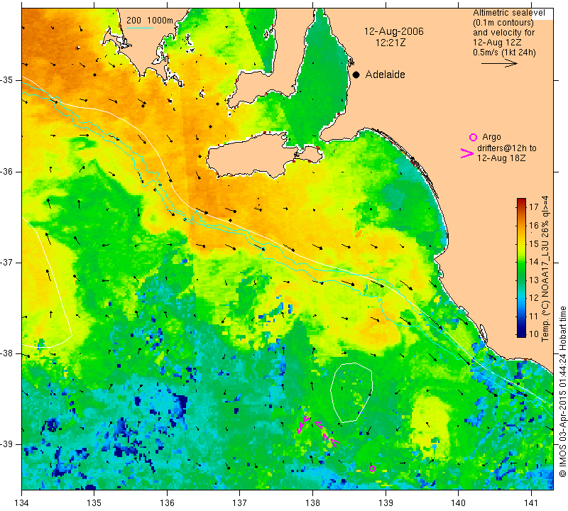Click the 'Argo' legend label
The height and width of the screenshot is (511, 568).
pos(491,137)
